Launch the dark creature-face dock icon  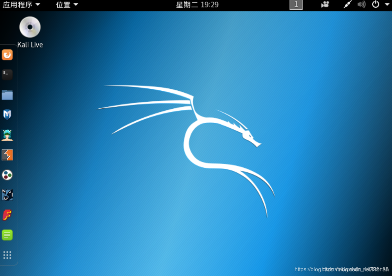click(x=7, y=195)
